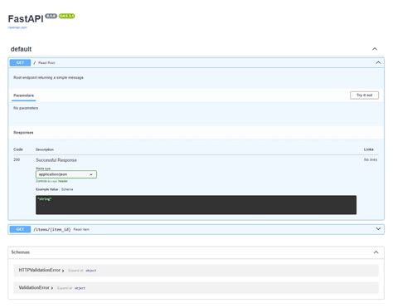Click the Responses section header

tap(23, 133)
